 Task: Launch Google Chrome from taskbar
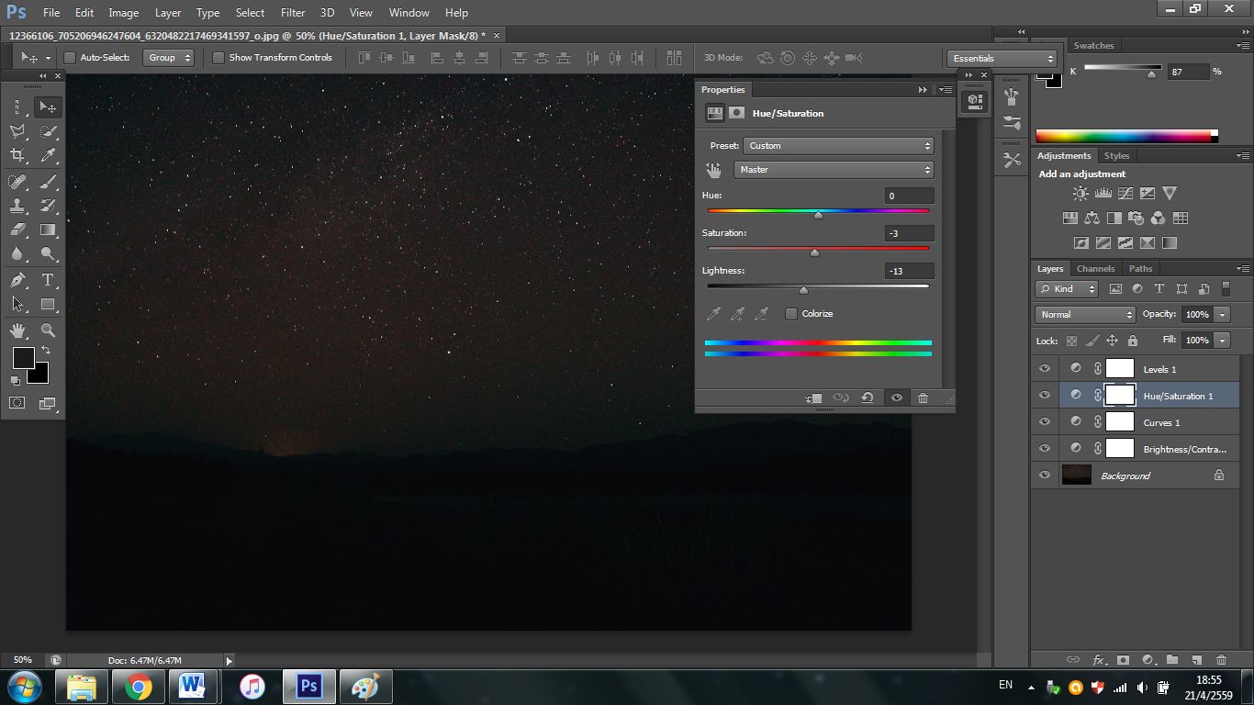[139, 686]
